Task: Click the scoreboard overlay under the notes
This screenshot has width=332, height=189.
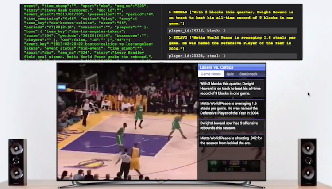Action: (234, 166)
